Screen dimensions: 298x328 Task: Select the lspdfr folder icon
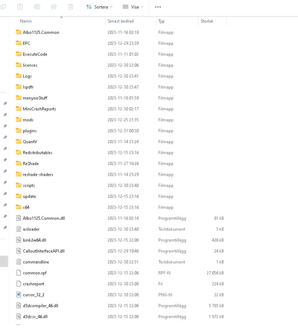click(x=19, y=87)
